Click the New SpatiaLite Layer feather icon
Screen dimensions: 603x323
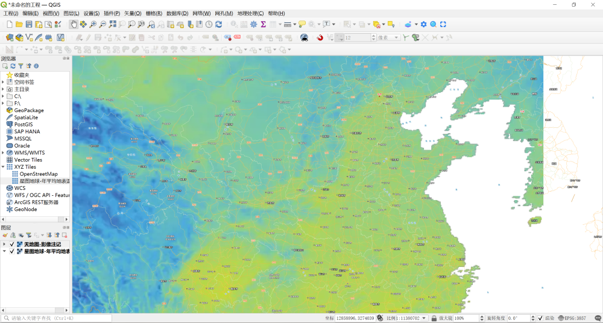coord(39,37)
